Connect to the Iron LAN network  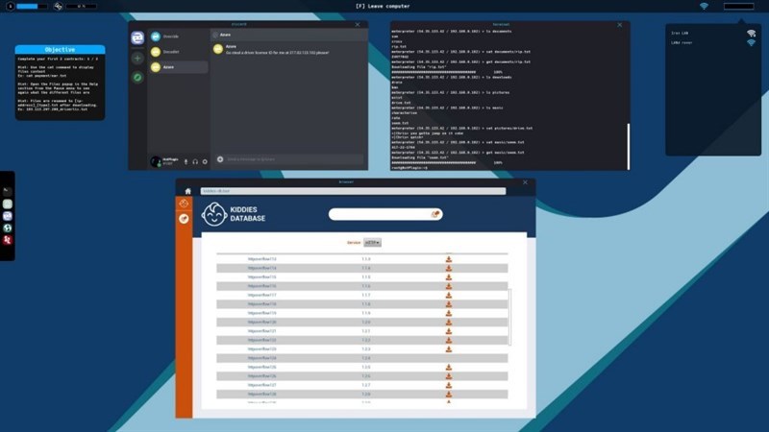(x=713, y=33)
